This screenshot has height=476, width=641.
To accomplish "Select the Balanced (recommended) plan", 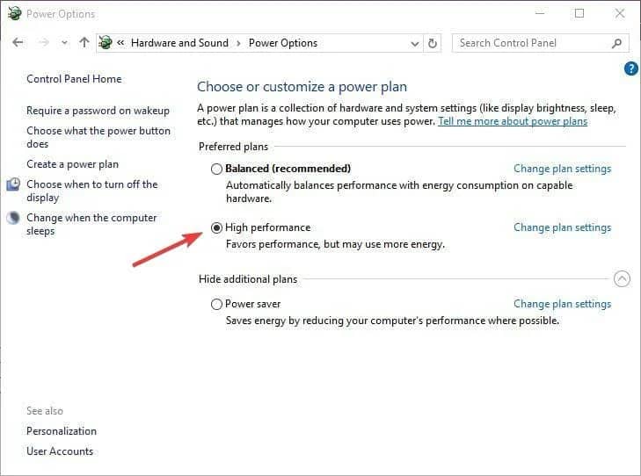I will [x=216, y=169].
